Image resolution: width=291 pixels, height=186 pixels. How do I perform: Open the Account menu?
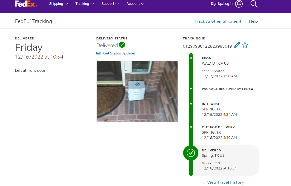[135, 4]
